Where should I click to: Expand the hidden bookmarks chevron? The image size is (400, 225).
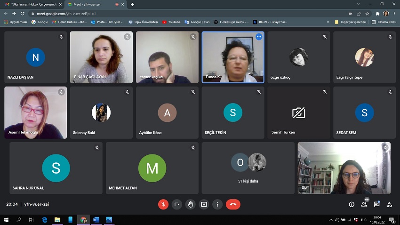coord(328,22)
